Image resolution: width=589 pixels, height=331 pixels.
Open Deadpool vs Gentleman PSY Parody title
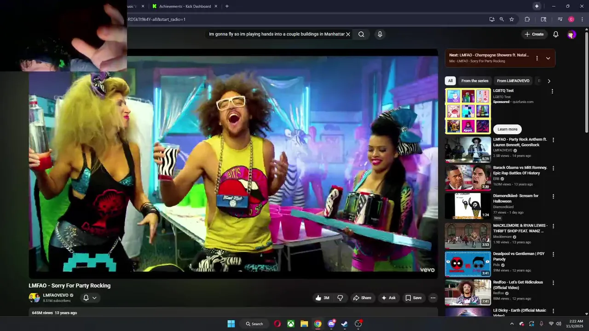[519, 257]
